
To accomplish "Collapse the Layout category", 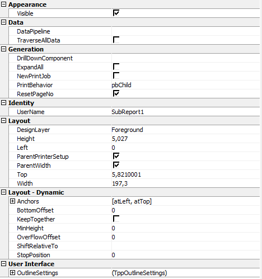I will tap(3, 121).
